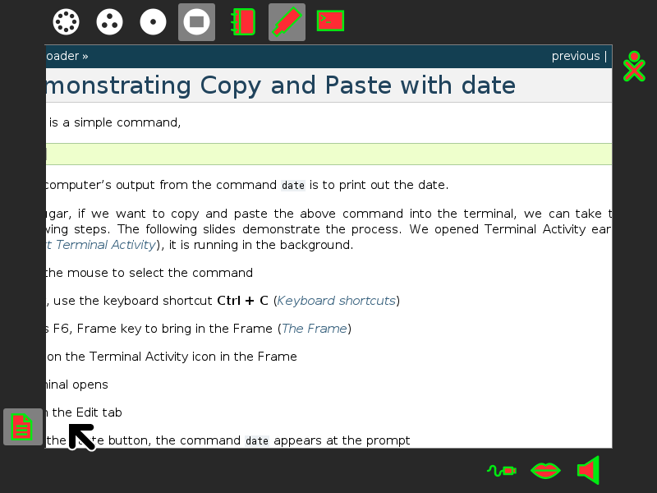Image resolution: width=657 pixels, height=493 pixels.
Task: Open the Home view icon
Action: tap(153, 22)
